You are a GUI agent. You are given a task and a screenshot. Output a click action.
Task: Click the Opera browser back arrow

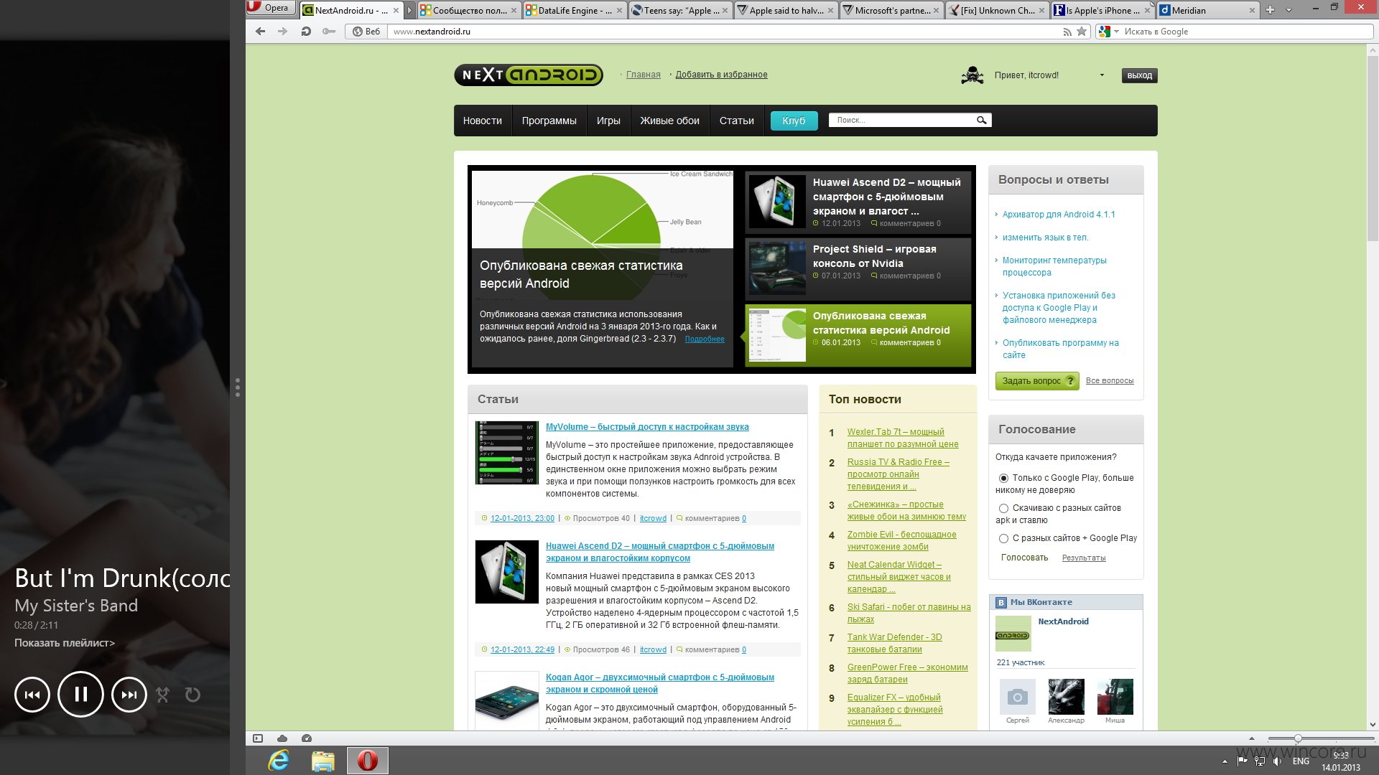(260, 32)
